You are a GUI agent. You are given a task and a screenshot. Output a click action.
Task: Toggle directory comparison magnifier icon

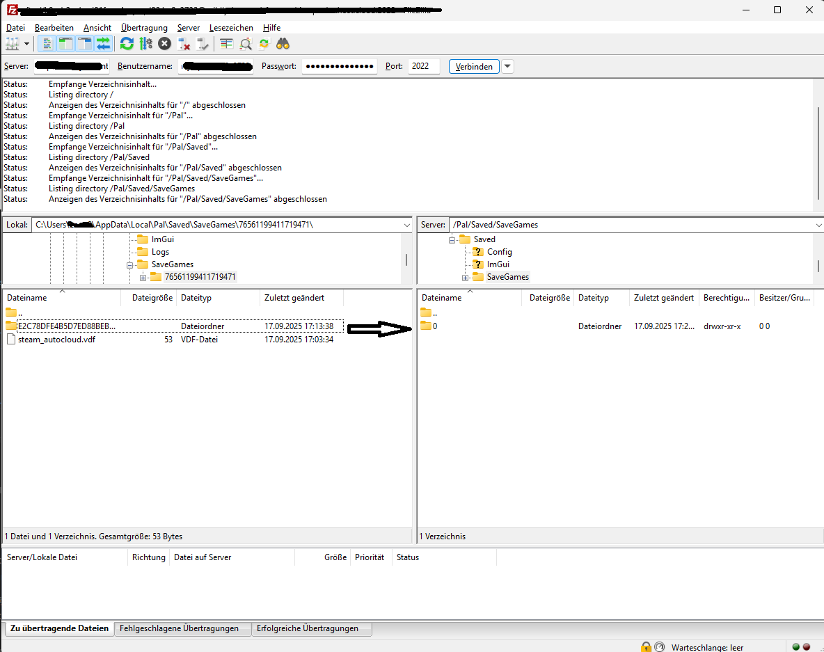tap(246, 44)
